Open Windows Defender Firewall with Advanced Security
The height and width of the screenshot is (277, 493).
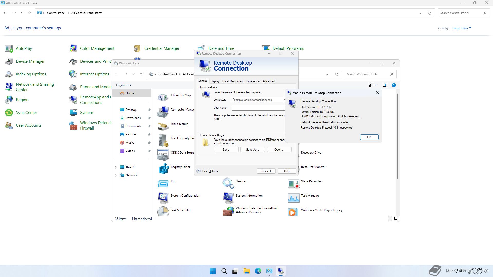pyautogui.click(x=258, y=210)
